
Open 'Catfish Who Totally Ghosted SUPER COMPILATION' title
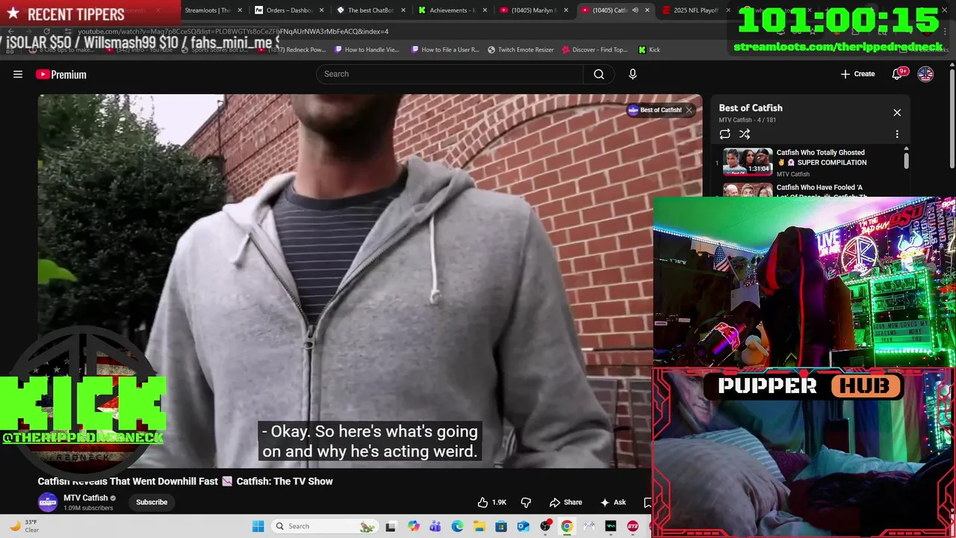[822, 158]
